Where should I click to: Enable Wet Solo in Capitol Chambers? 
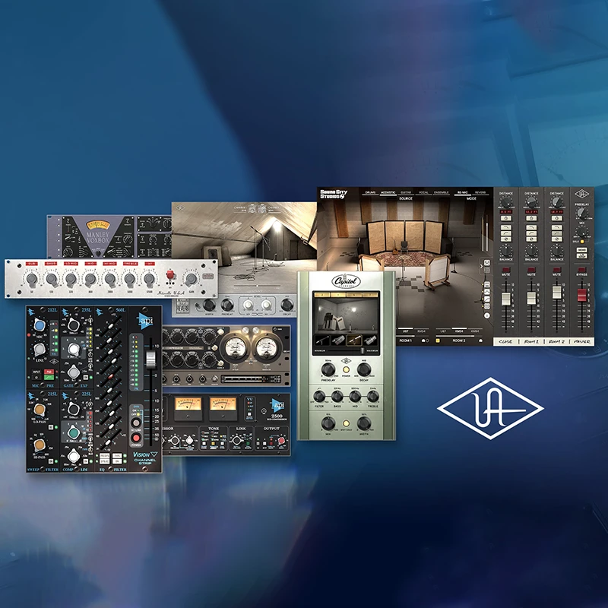click(347, 423)
